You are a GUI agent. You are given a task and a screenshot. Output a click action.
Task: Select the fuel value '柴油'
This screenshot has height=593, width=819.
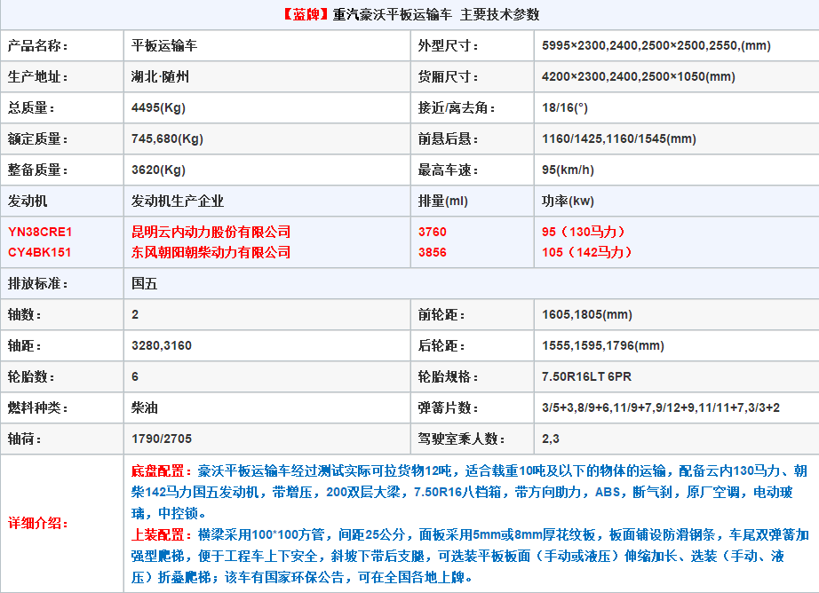pyautogui.click(x=144, y=407)
